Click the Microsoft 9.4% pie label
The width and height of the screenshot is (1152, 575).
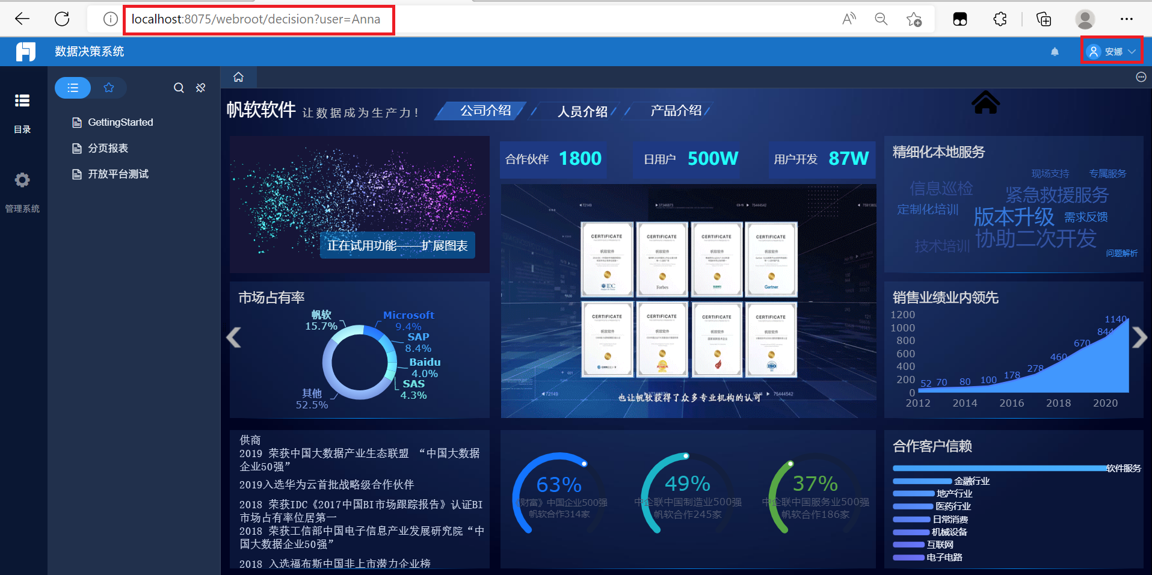pos(408,321)
